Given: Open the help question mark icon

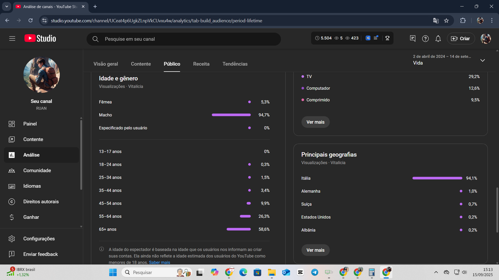Looking at the screenshot, I should tap(425, 39).
